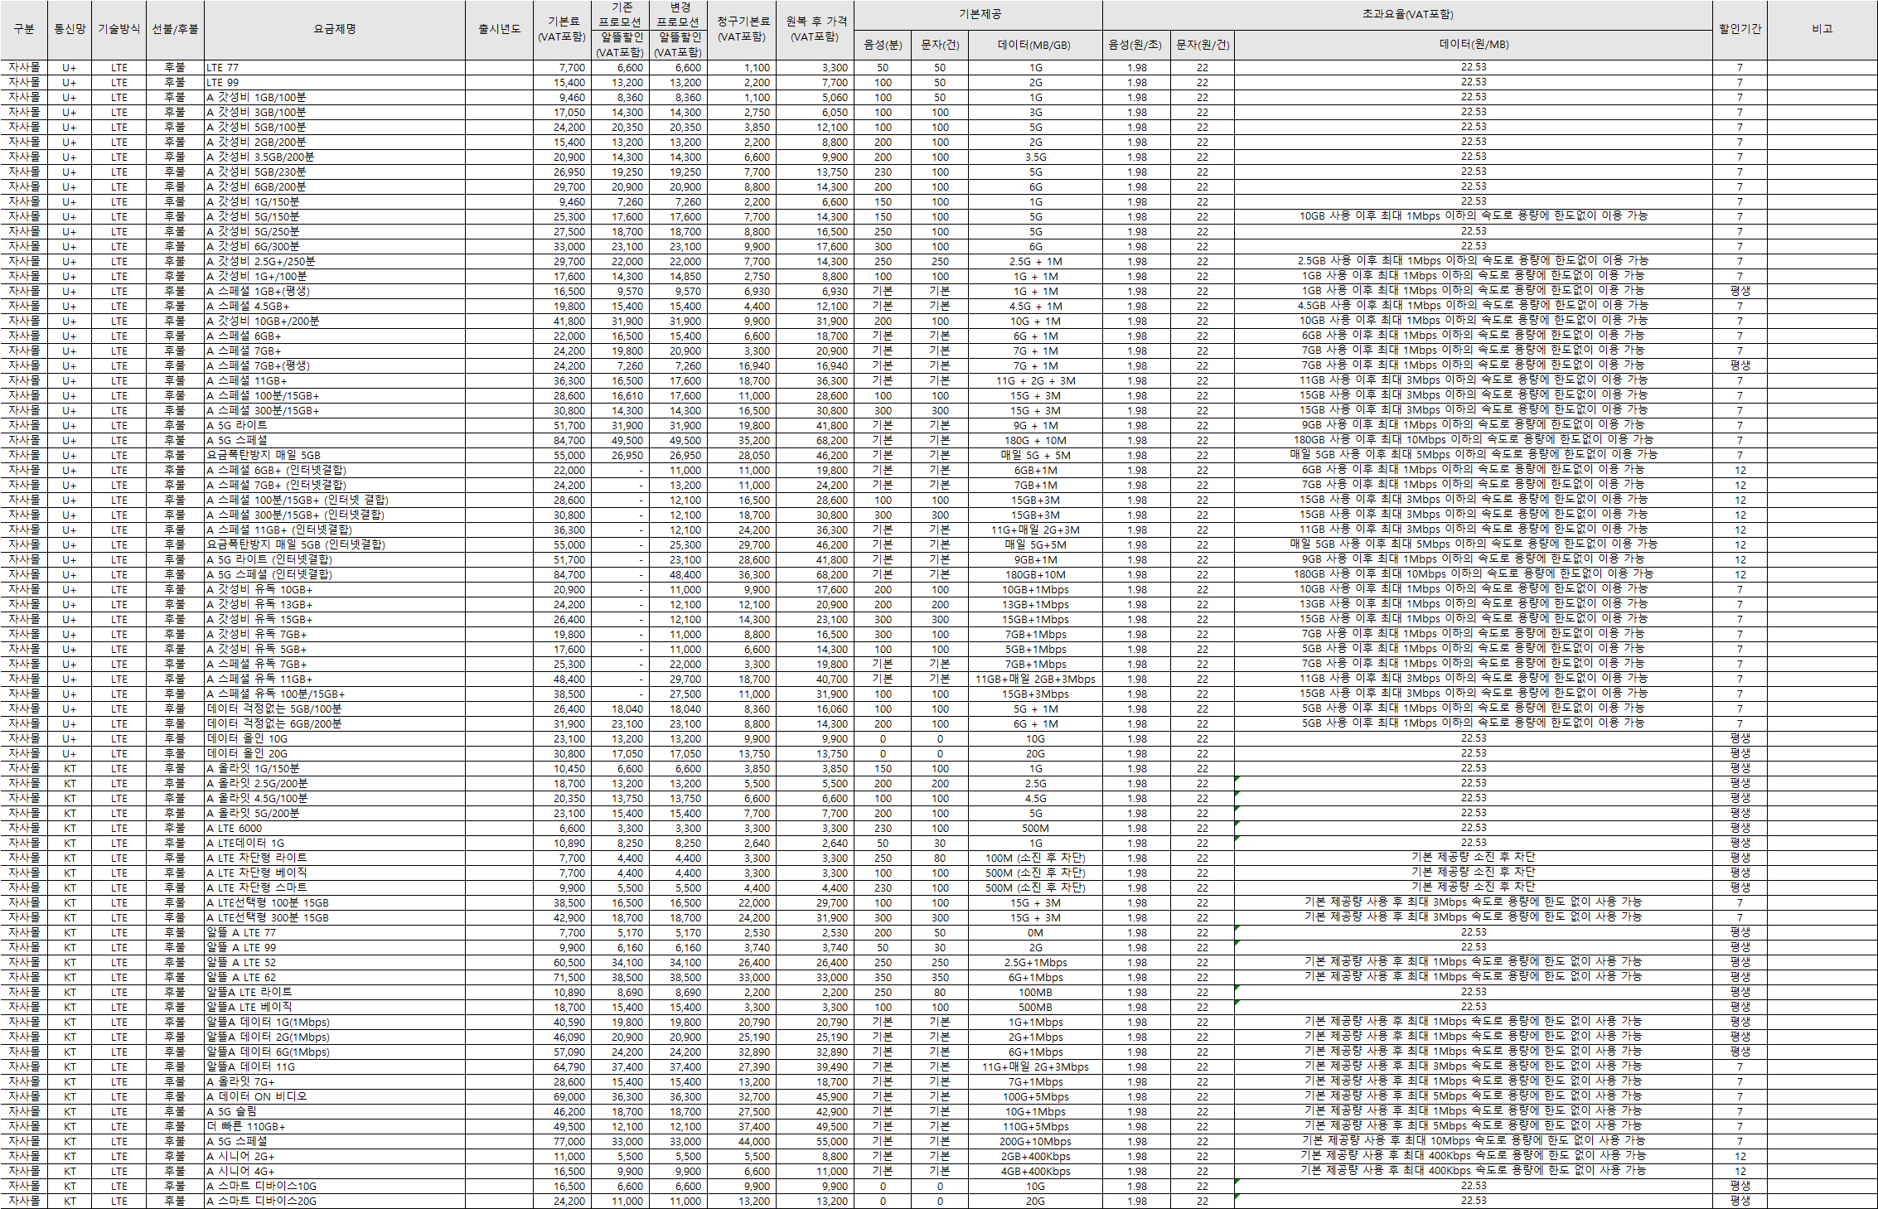
Task: Select data cell 110G+5Mbps
Action: coord(1035,1127)
